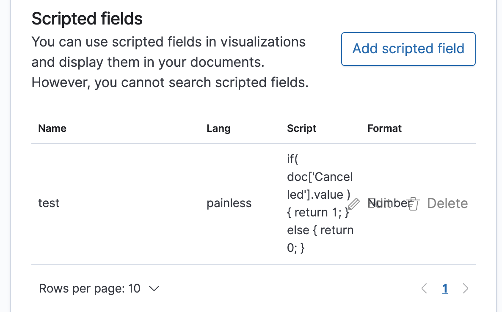The image size is (502, 312).
Task: Expand the chevron next to Rows per page
Action: point(154,288)
